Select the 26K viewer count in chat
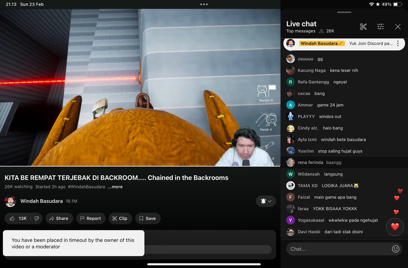The height and width of the screenshot is (268, 408). click(x=327, y=31)
